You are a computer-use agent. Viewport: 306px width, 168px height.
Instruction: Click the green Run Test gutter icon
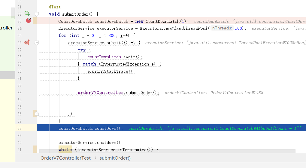click(x=27, y=14)
